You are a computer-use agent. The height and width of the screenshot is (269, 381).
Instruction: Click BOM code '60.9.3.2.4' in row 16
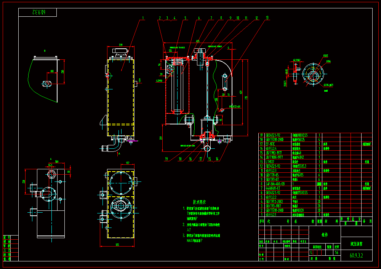pos(271,148)
